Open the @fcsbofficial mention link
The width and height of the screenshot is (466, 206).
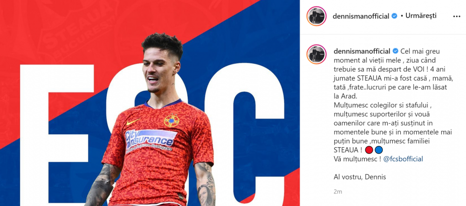pos(403,159)
